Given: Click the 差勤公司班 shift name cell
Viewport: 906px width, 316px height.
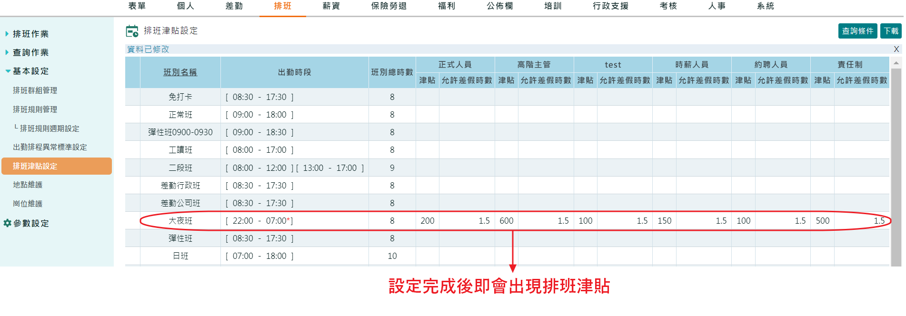Looking at the screenshot, I should pos(180,203).
